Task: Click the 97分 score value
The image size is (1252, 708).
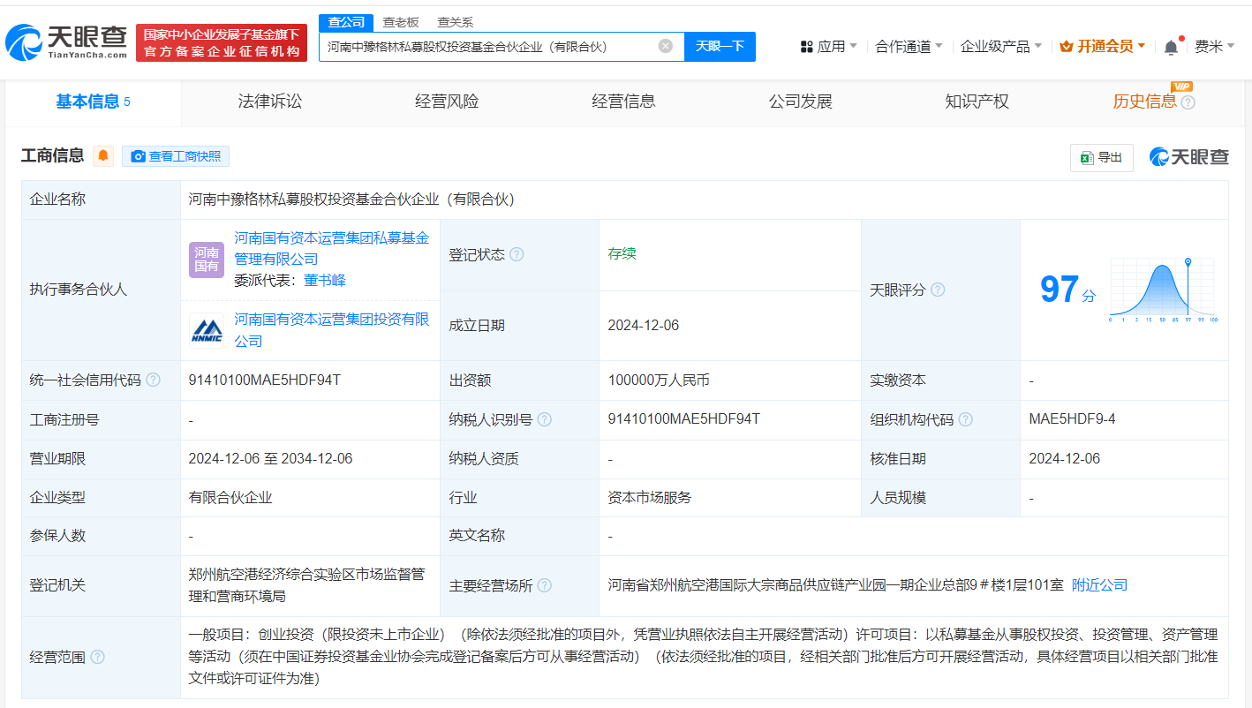Action: pos(1067,290)
